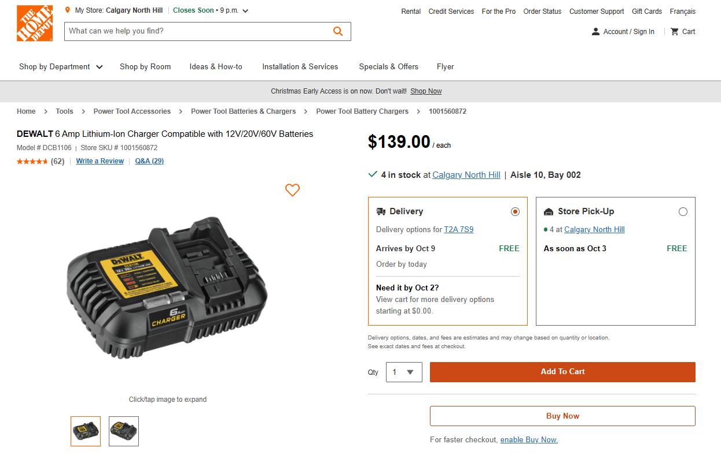Click the Store Pick-Up storefront icon
This screenshot has height=455, width=721.
[546, 211]
